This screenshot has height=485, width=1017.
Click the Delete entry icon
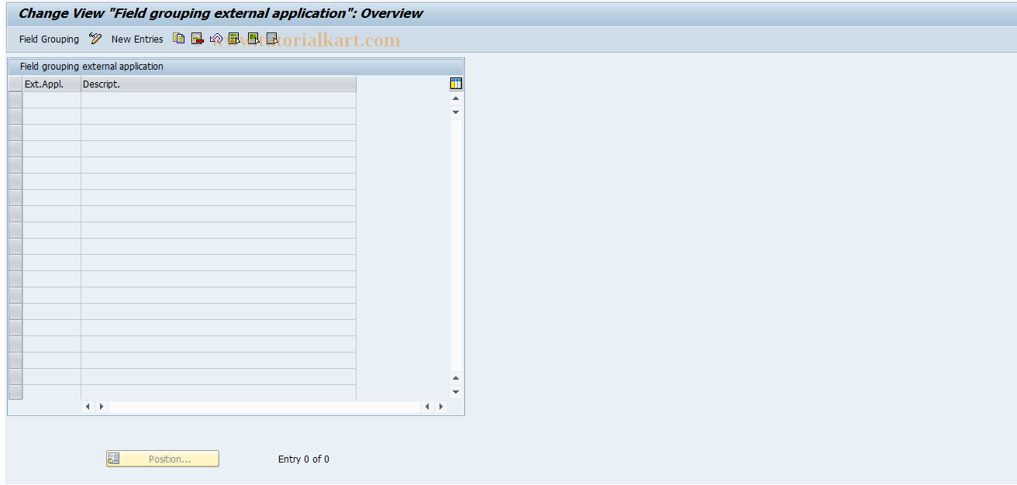[198, 38]
